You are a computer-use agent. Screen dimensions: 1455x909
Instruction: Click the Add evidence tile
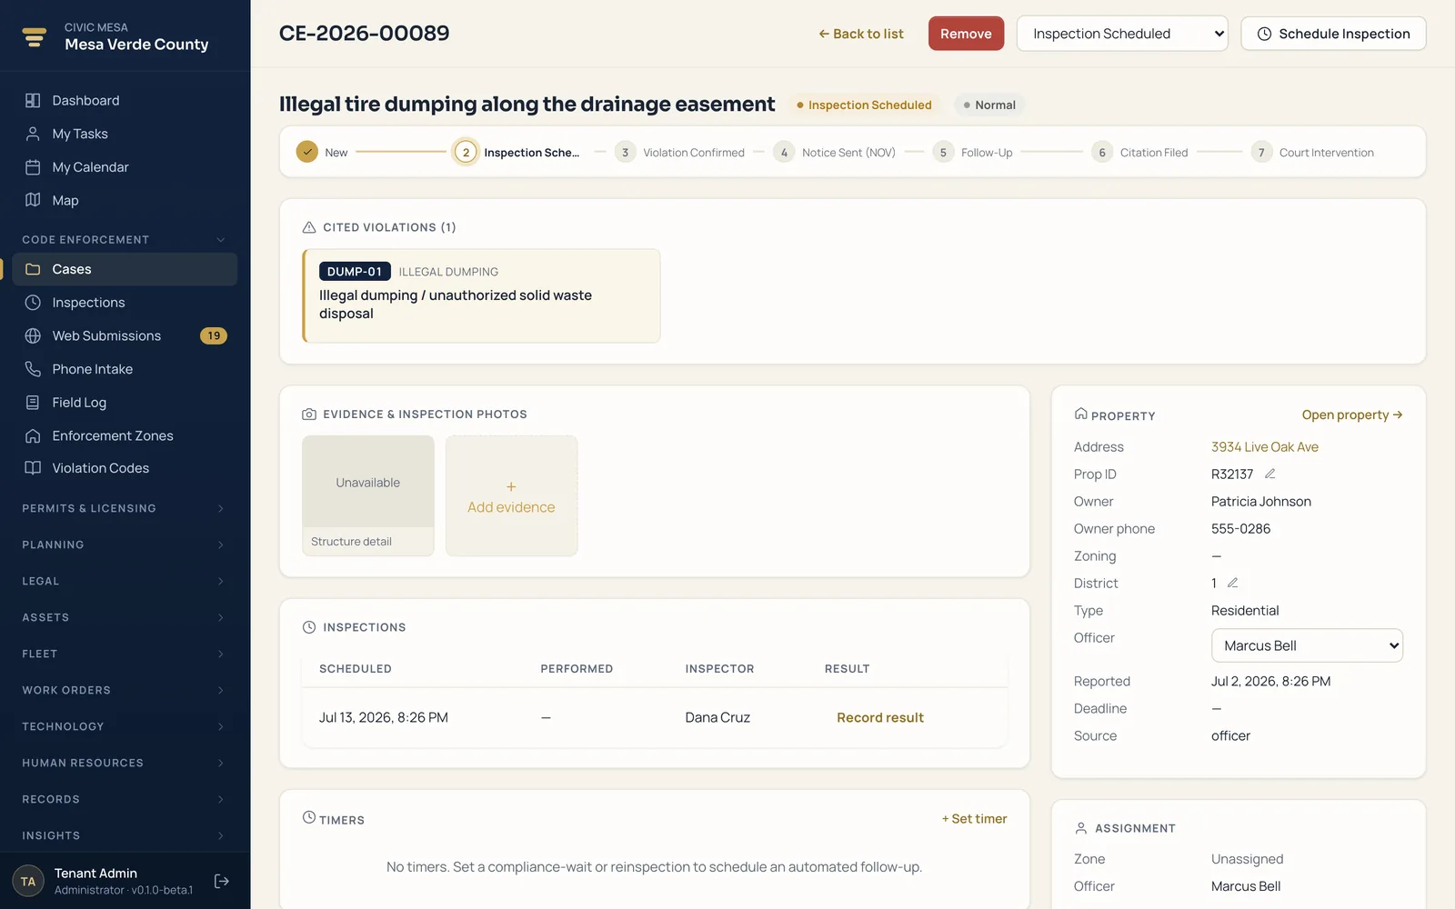tap(511, 495)
